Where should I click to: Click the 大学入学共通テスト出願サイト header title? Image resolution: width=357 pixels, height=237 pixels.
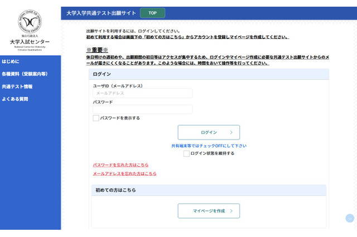coord(101,13)
